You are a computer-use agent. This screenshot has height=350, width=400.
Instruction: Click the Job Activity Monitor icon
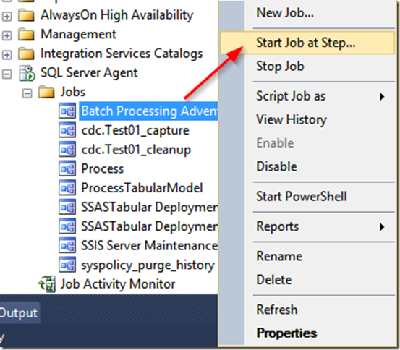pyautogui.click(x=47, y=284)
